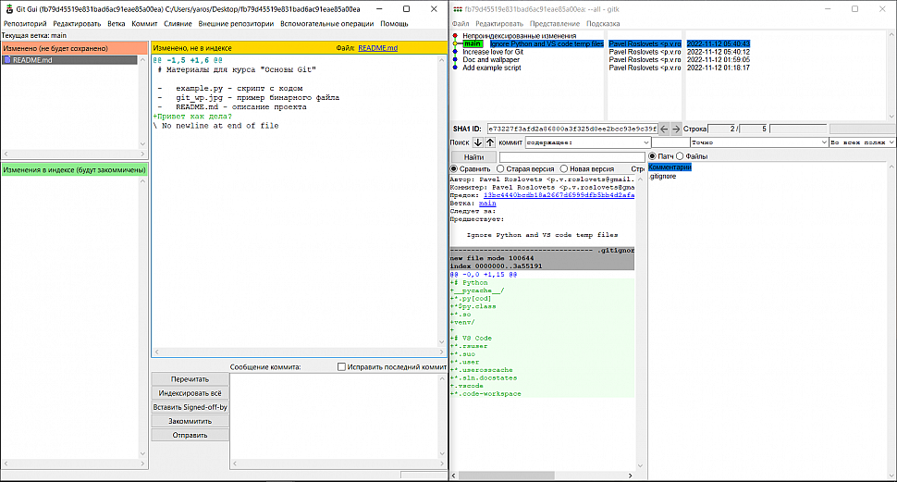Click the 'Индексировать всё' button
897x482 pixels.
pos(190,393)
